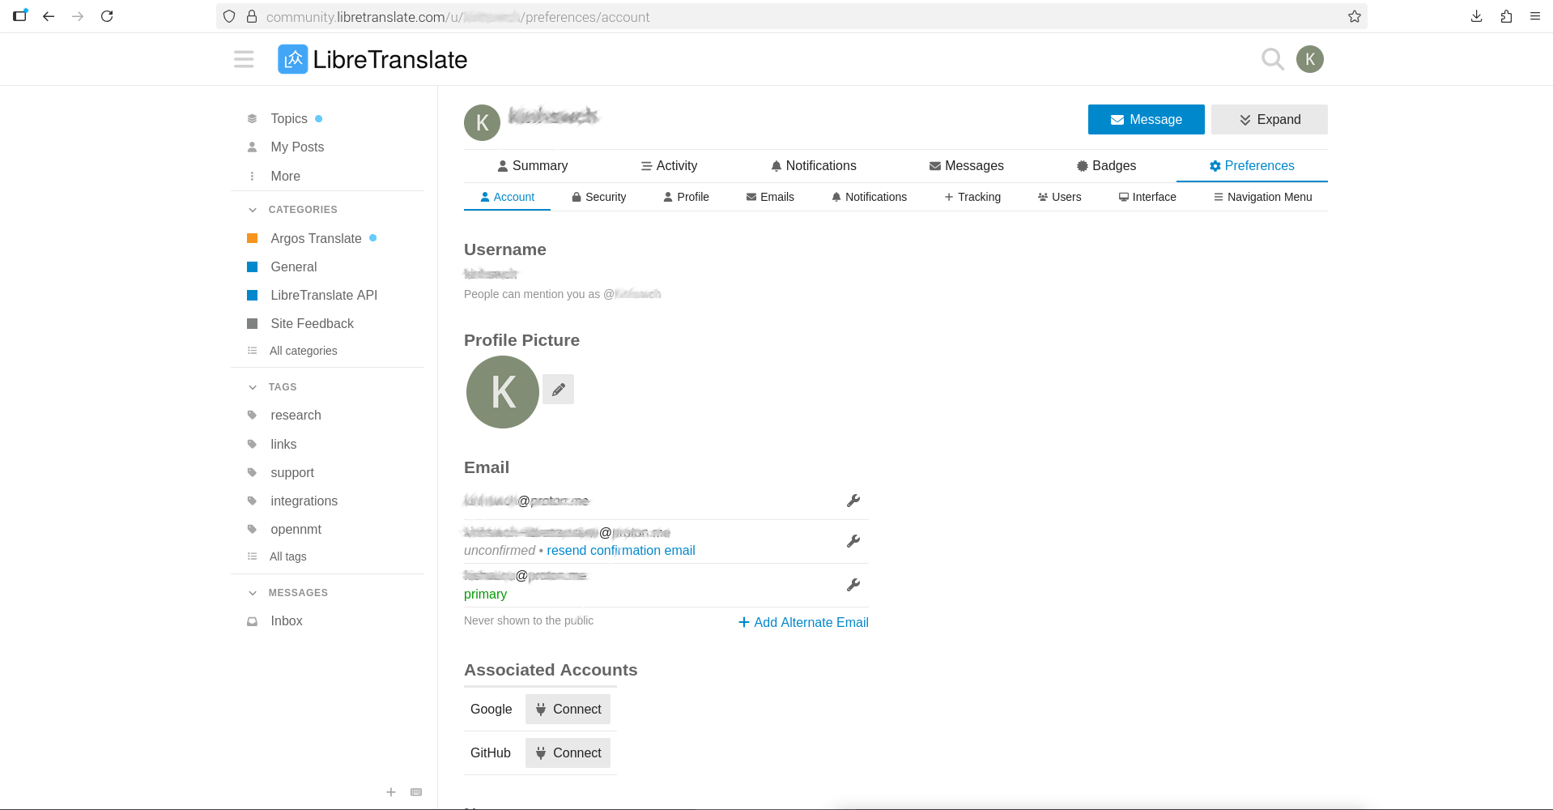
Task: Bookmark this page with star icon
Action: 1354,17
